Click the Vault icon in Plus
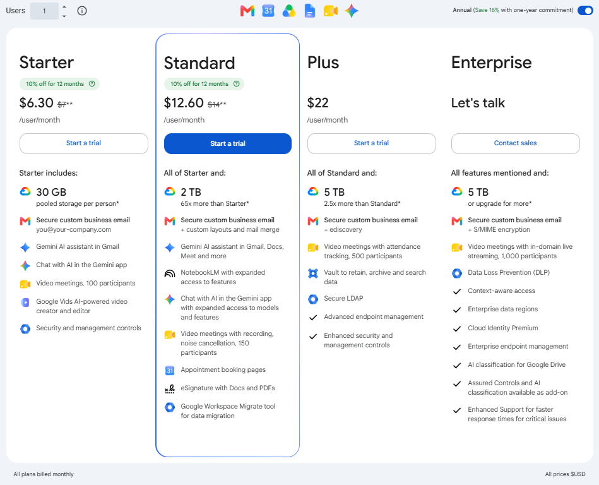The width and height of the screenshot is (599, 485). click(313, 273)
